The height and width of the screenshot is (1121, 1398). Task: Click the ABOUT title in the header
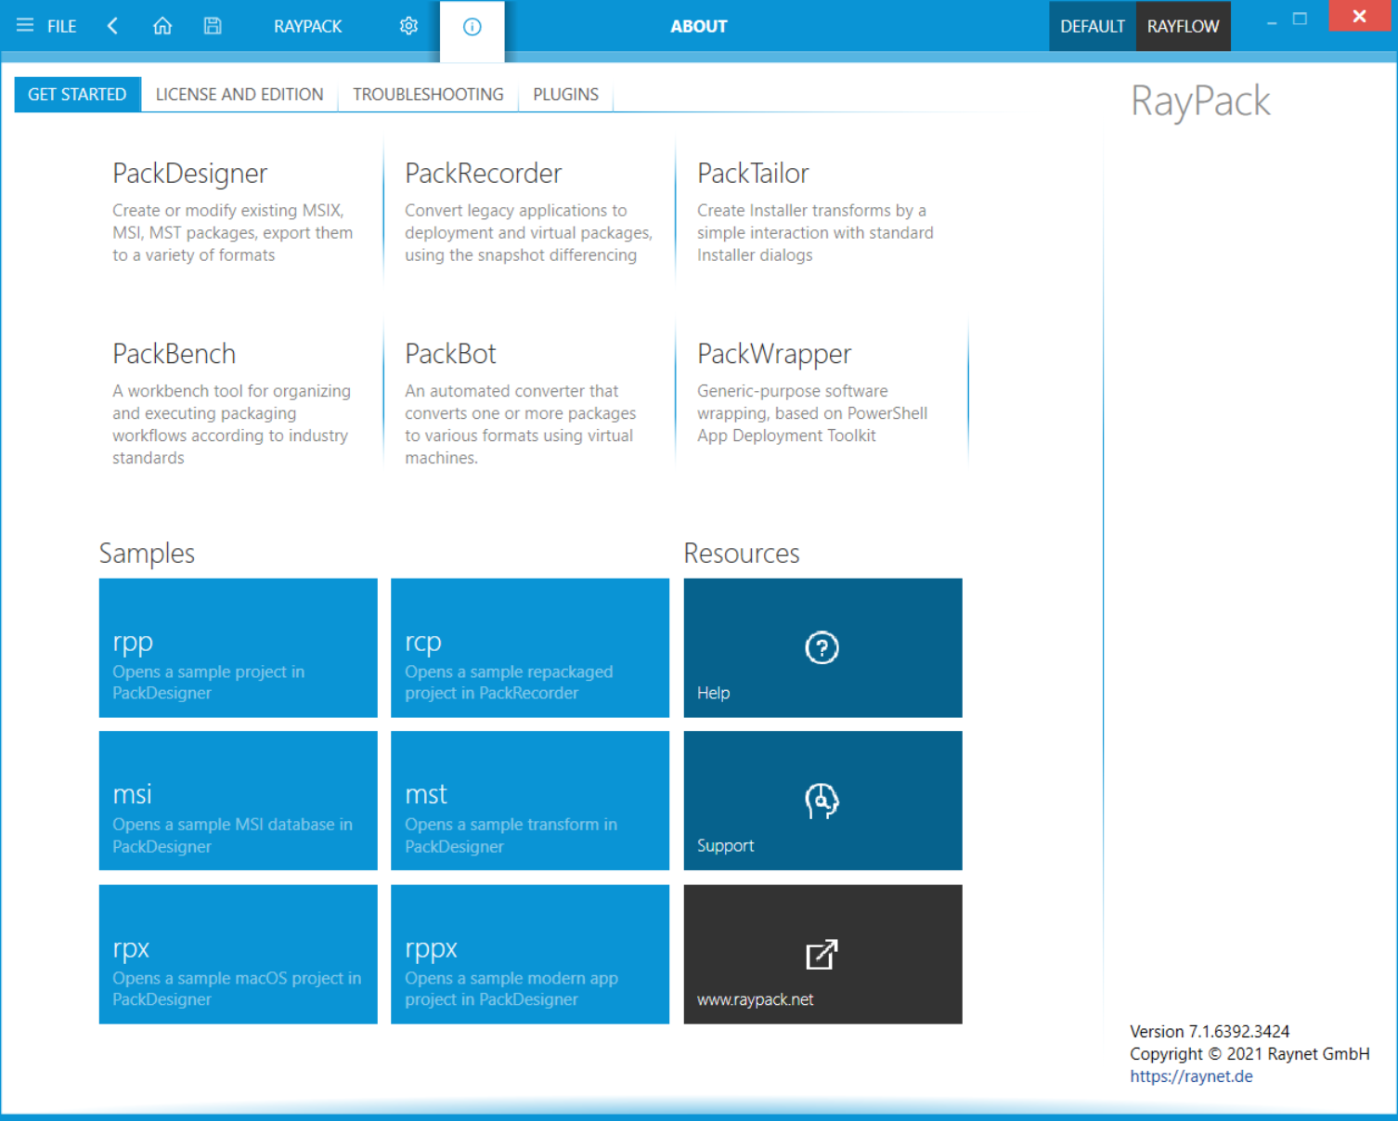[699, 26]
